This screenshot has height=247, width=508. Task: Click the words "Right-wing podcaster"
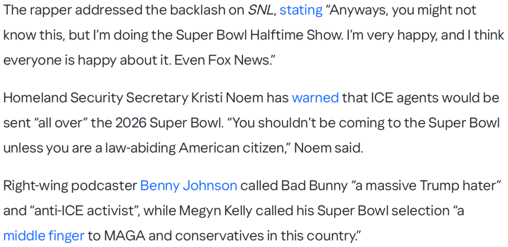[x=70, y=186]
